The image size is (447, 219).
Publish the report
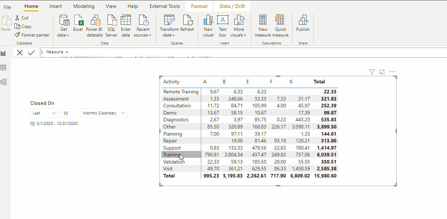click(303, 24)
